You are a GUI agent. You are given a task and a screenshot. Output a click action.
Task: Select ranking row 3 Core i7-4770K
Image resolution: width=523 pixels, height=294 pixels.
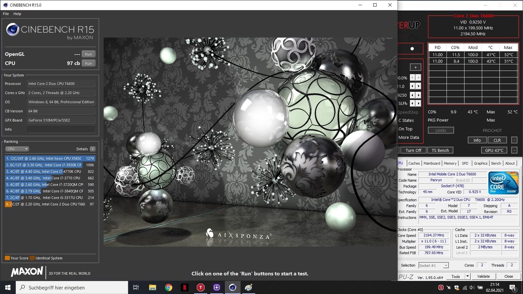coord(50,171)
